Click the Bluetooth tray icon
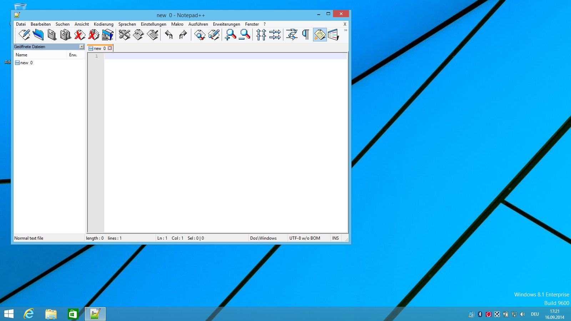This screenshot has height=321, width=571. click(480, 314)
